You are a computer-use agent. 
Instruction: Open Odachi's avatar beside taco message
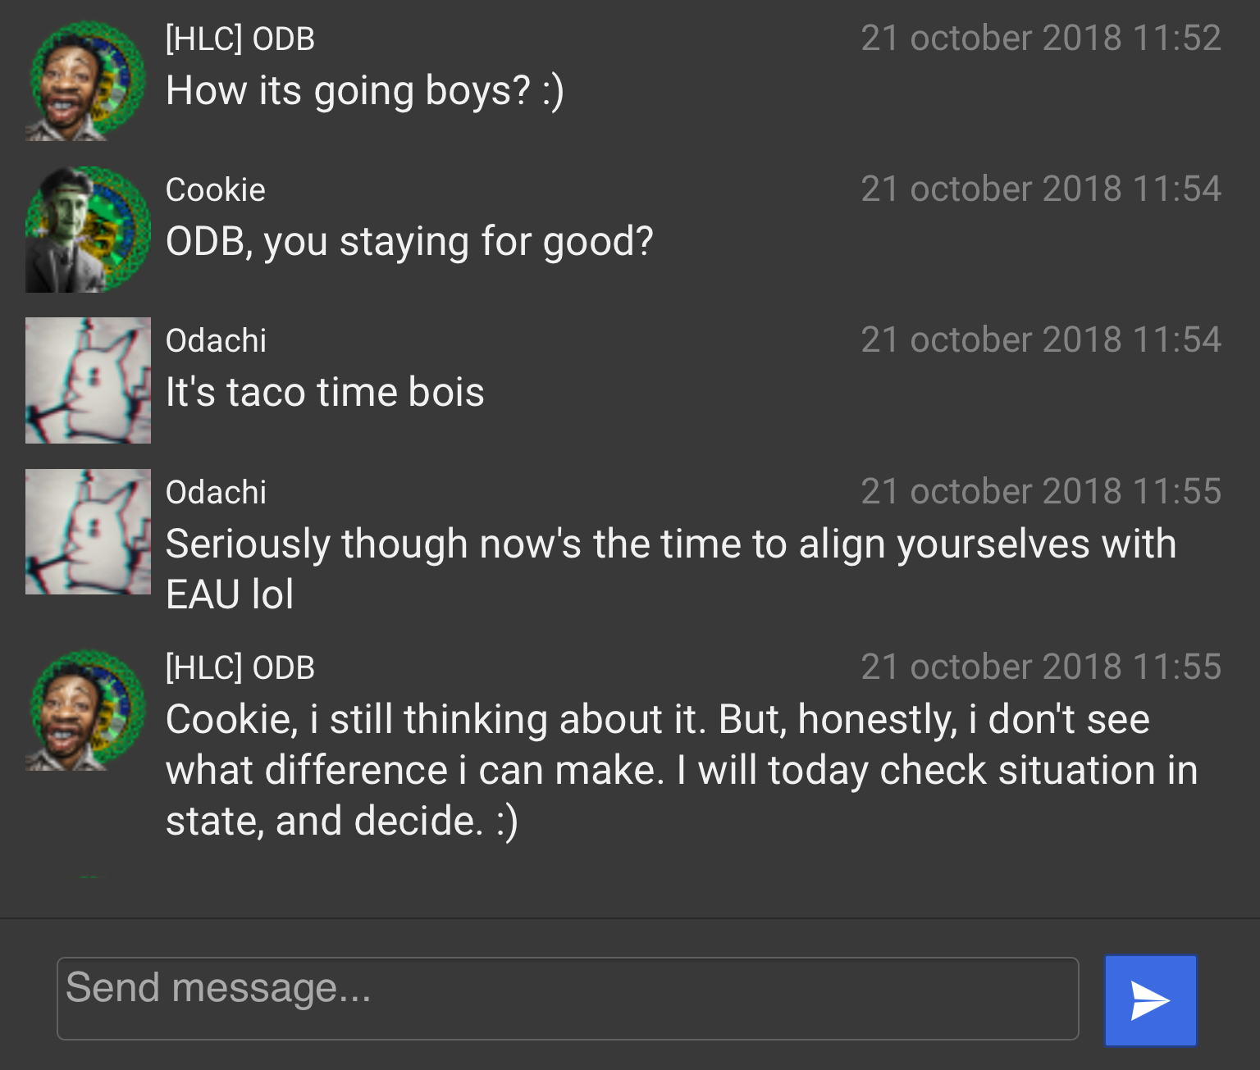pyautogui.click(x=88, y=380)
